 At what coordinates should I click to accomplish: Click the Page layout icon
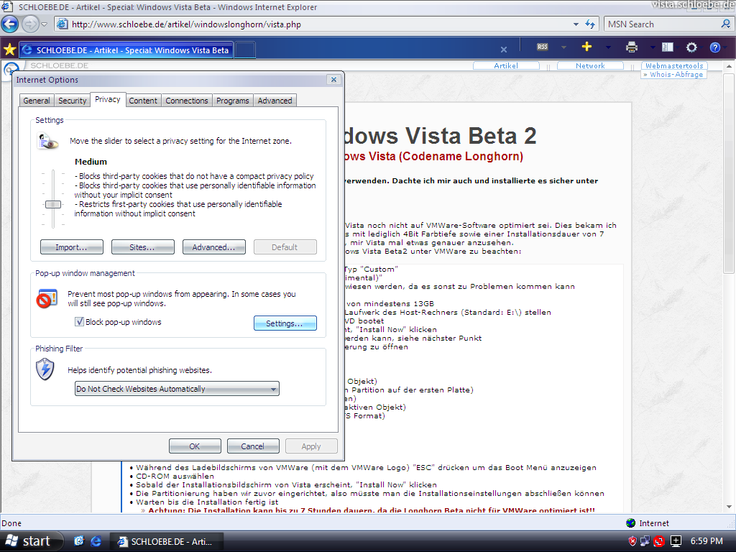point(668,47)
